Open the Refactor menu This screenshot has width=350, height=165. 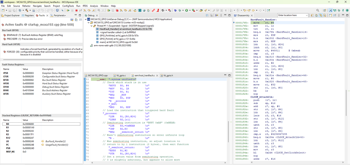[27, 6]
